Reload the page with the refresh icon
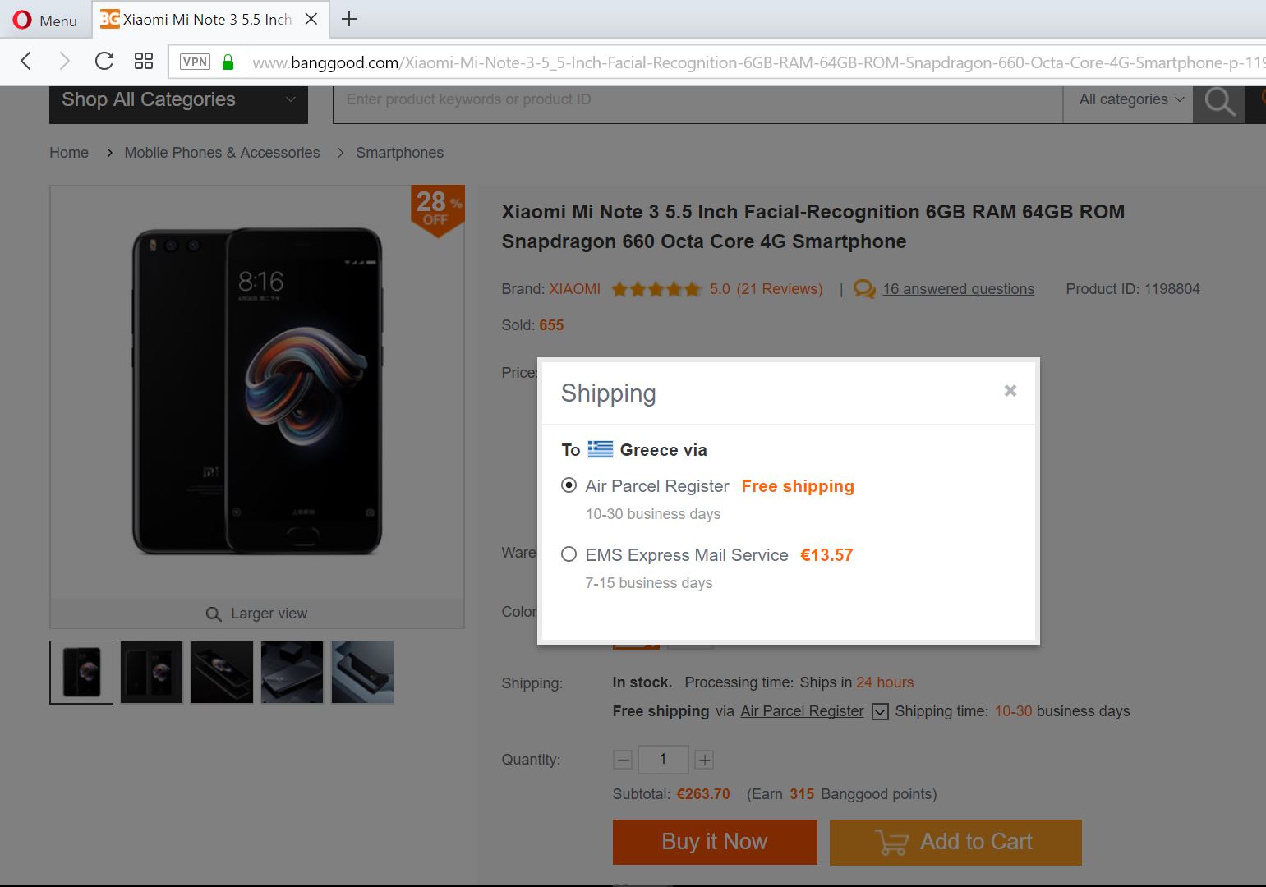The width and height of the screenshot is (1266, 887). (x=104, y=61)
